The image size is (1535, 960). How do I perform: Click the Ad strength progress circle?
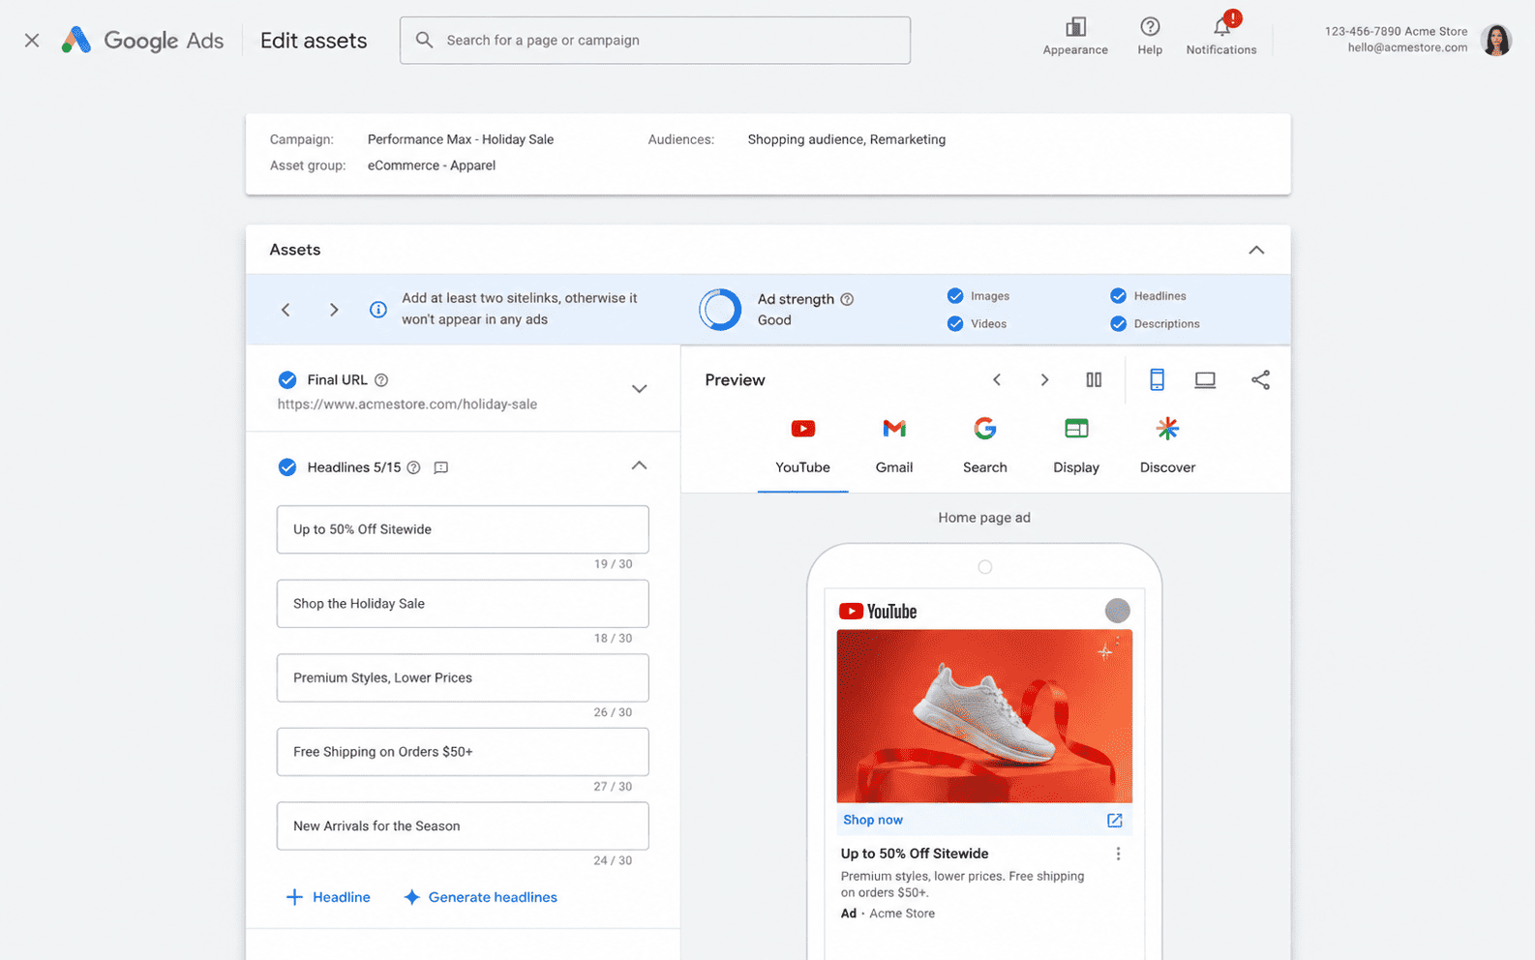720,310
